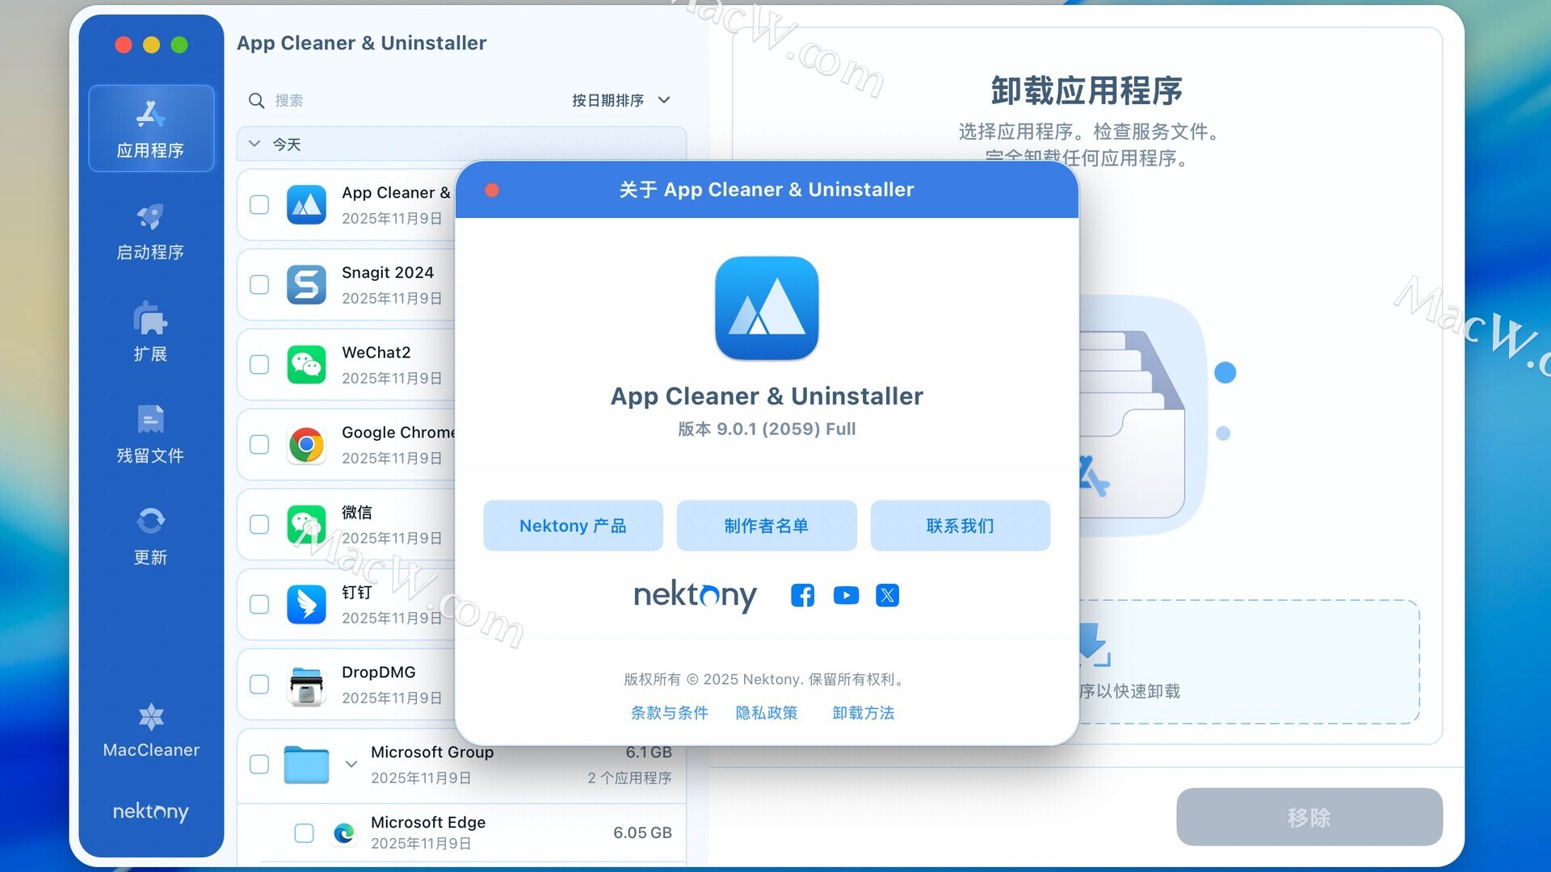The image size is (1551, 872).
Task: Open Nektony YouTube channel icon
Action: pos(846,596)
